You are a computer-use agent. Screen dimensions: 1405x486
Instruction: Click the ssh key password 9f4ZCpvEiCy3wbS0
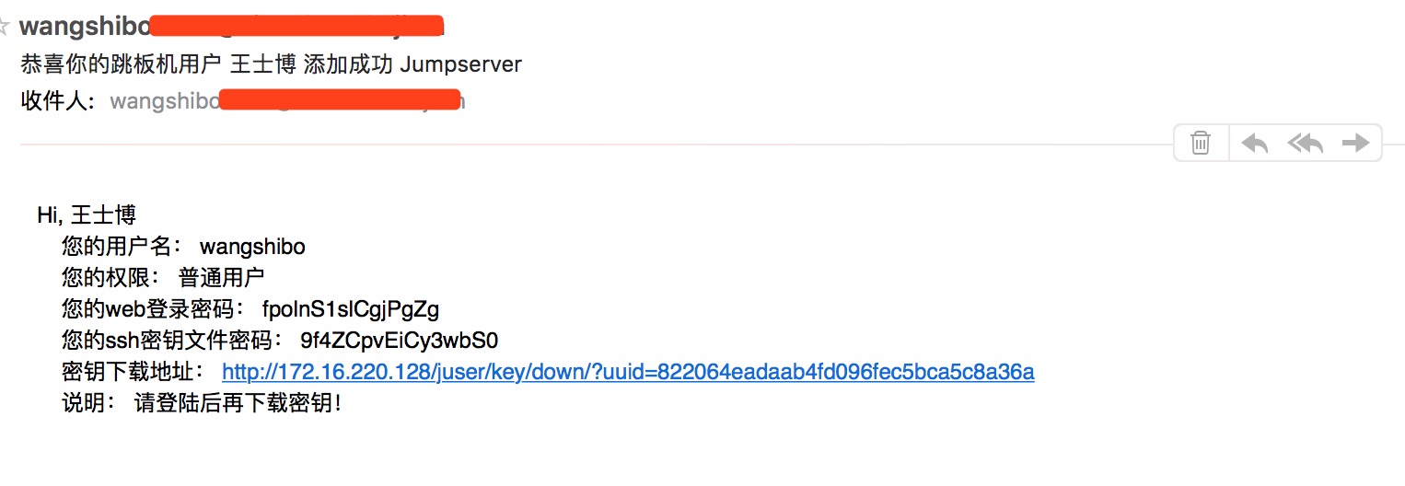[x=399, y=341]
